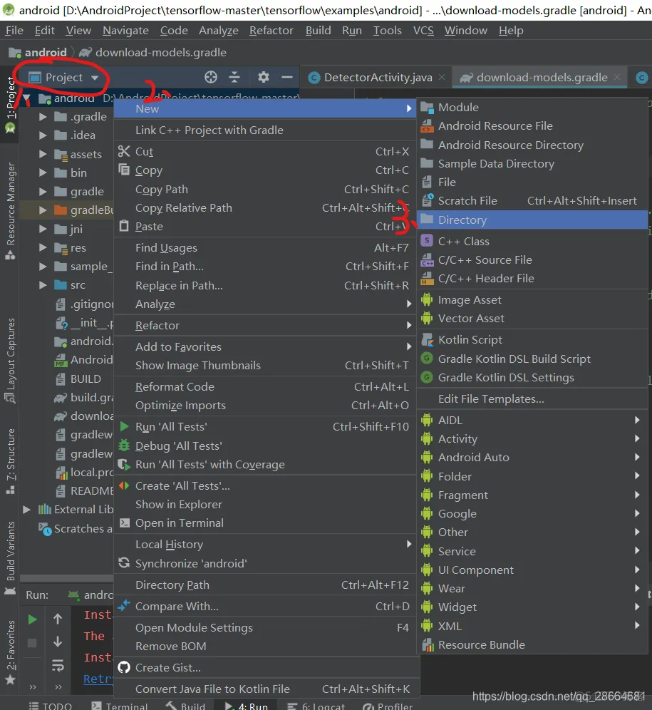Screen dimensions: 652x710
Task: Open the File menu
Action: point(14,31)
